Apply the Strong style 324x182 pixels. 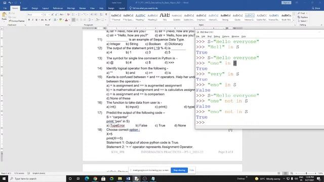pos(225,17)
